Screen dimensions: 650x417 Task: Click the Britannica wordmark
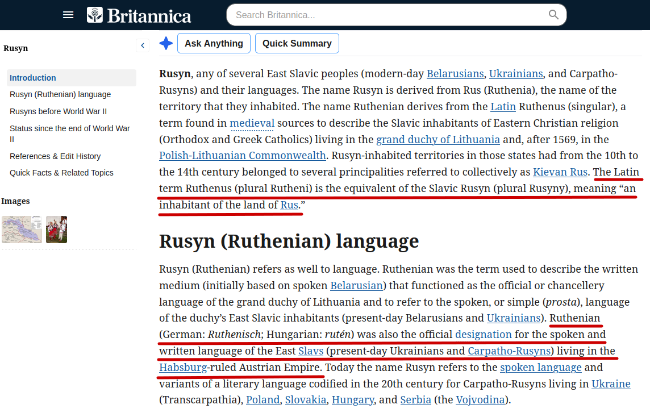click(x=149, y=16)
